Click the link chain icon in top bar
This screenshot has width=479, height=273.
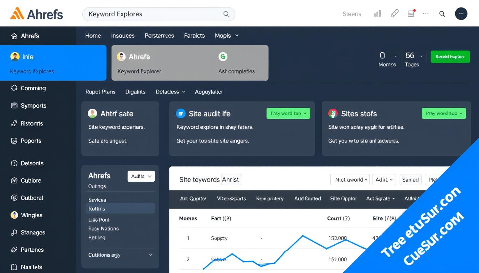tap(395, 14)
